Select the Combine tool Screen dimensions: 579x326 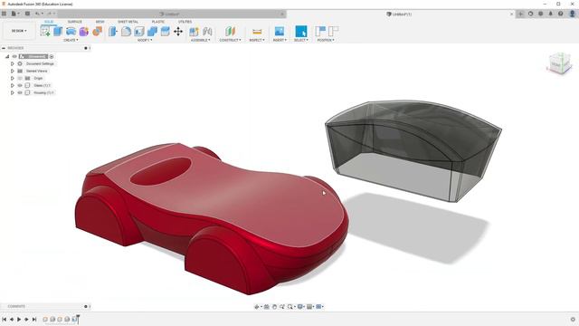(152, 32)
